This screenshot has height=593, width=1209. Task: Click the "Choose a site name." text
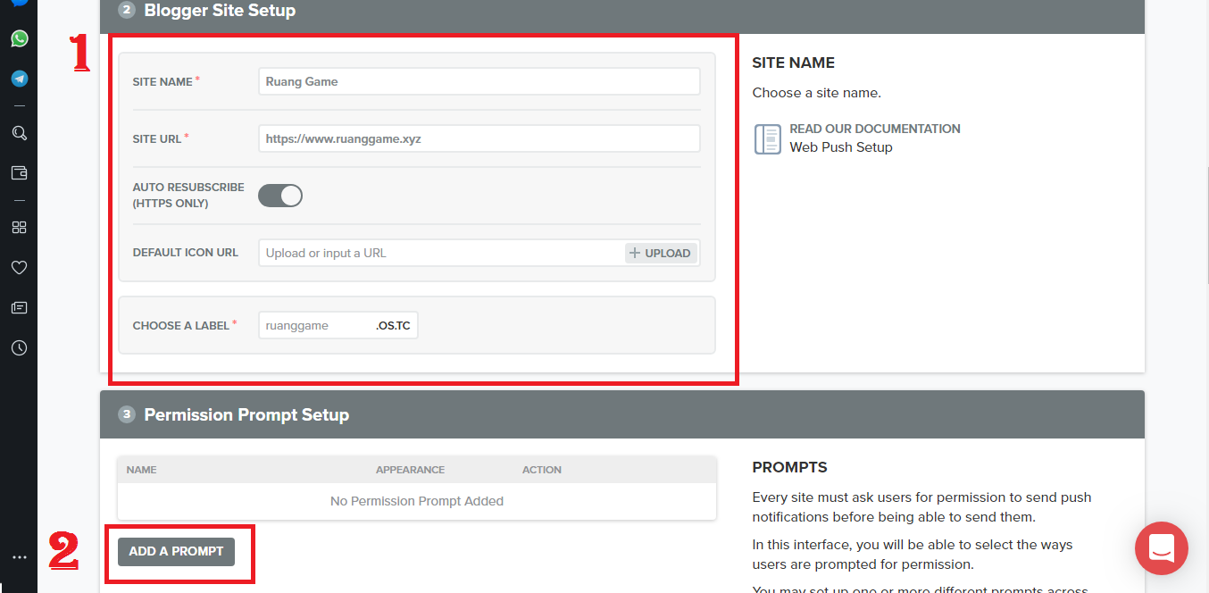click(x=816, y=93)
